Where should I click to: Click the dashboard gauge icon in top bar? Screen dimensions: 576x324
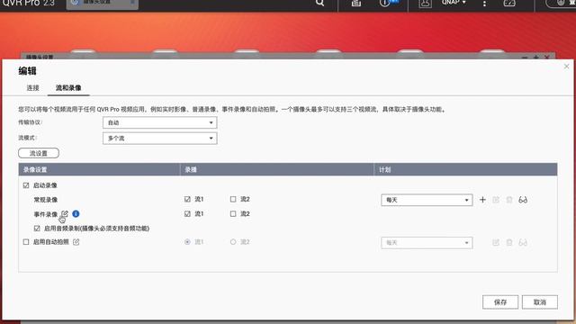(x=509, y=3)
